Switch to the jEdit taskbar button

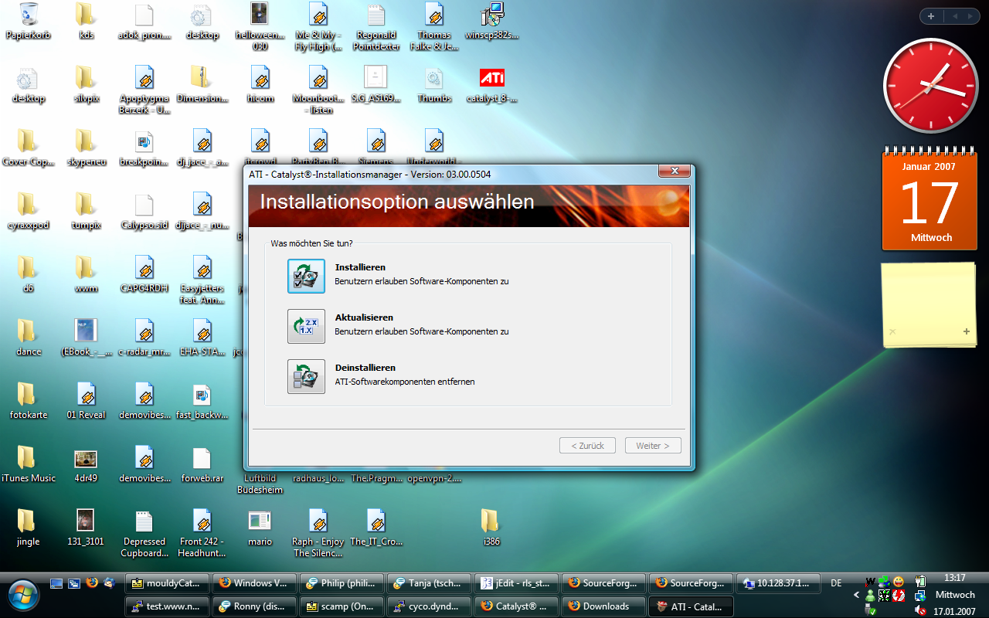(517, 583)
